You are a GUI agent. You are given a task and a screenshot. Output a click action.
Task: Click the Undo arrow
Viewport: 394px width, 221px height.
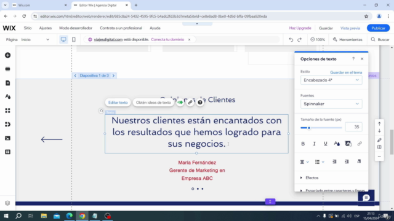pyautogui.click(x=291, y=39)
